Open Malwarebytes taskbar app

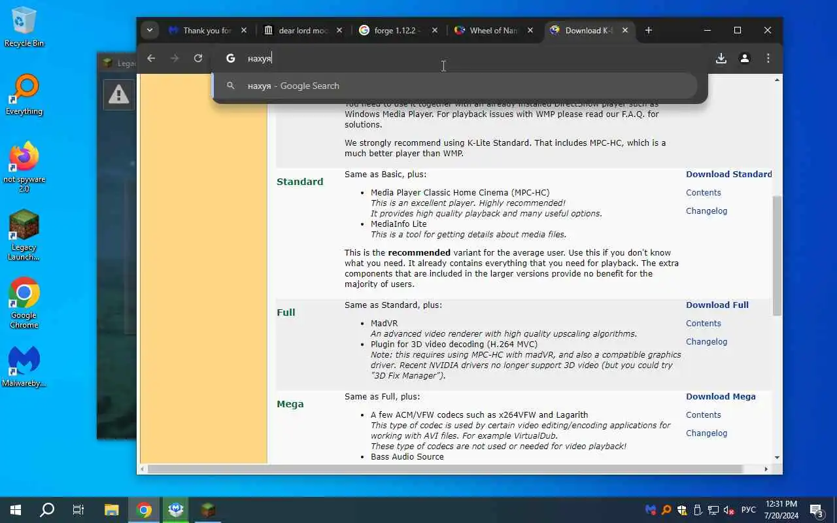coord(176,510)
